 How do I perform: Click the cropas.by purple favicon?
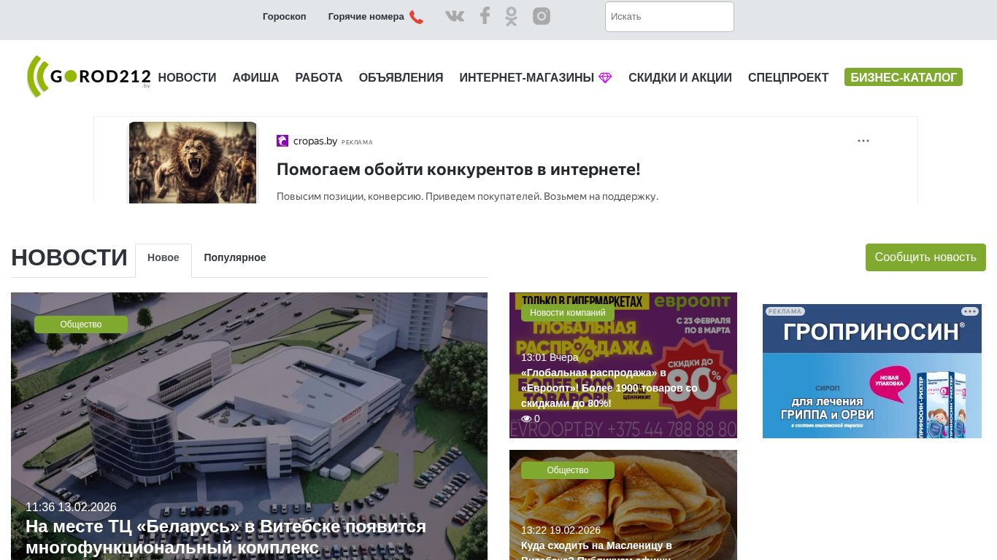[x=282, y=141]
